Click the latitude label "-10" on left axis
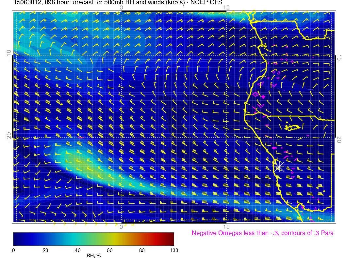345x266 pixels. pyautogui.click(x=9, y=55)
